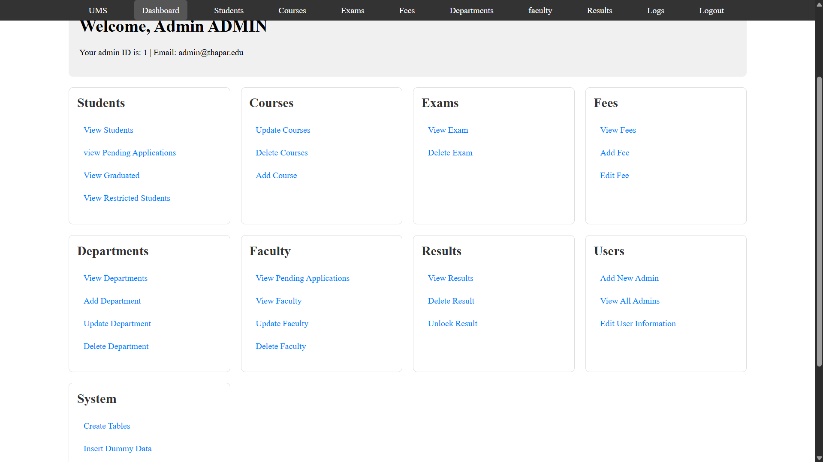Image resolution: width=823 pixels, height=462 pixels.
Task: Click the Edit User Information link
Action: [638, 323]
